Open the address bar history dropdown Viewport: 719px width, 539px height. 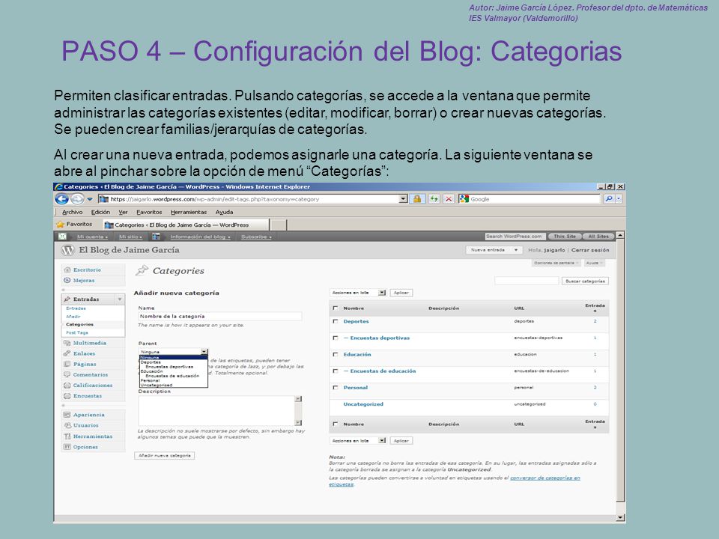(x=403, y=199)
